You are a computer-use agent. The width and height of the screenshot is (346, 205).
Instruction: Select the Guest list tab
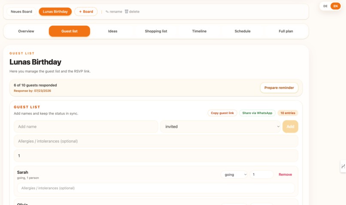click(x=69, y=31)
